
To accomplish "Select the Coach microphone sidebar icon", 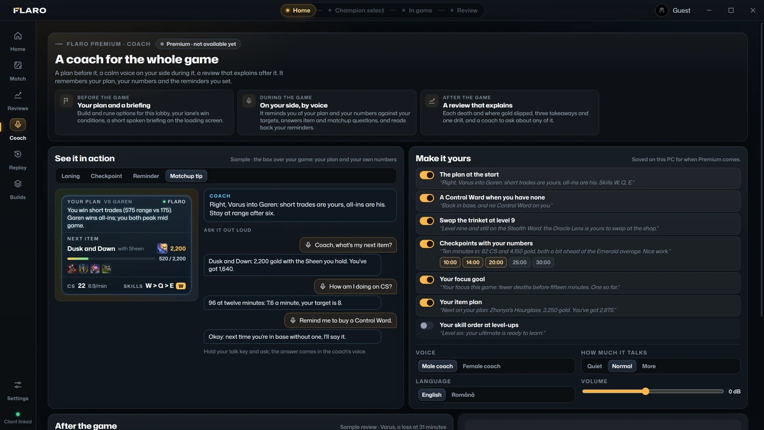I will pos(18,125).
